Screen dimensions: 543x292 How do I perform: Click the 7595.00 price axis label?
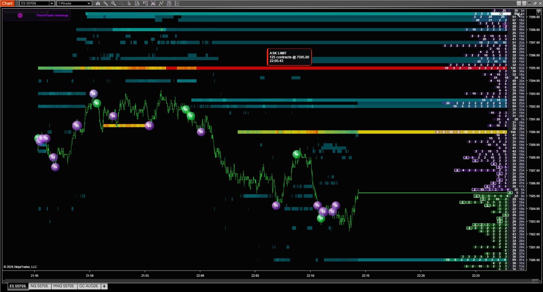tap(534, 68)
